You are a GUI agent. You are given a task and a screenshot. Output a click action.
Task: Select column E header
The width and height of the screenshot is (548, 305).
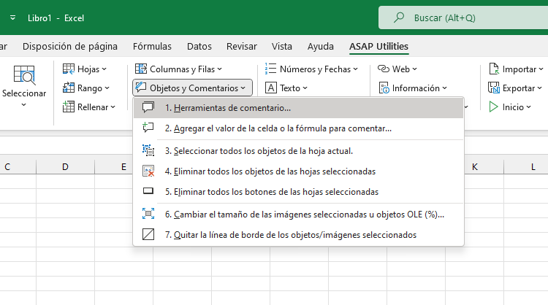point(123,167)
